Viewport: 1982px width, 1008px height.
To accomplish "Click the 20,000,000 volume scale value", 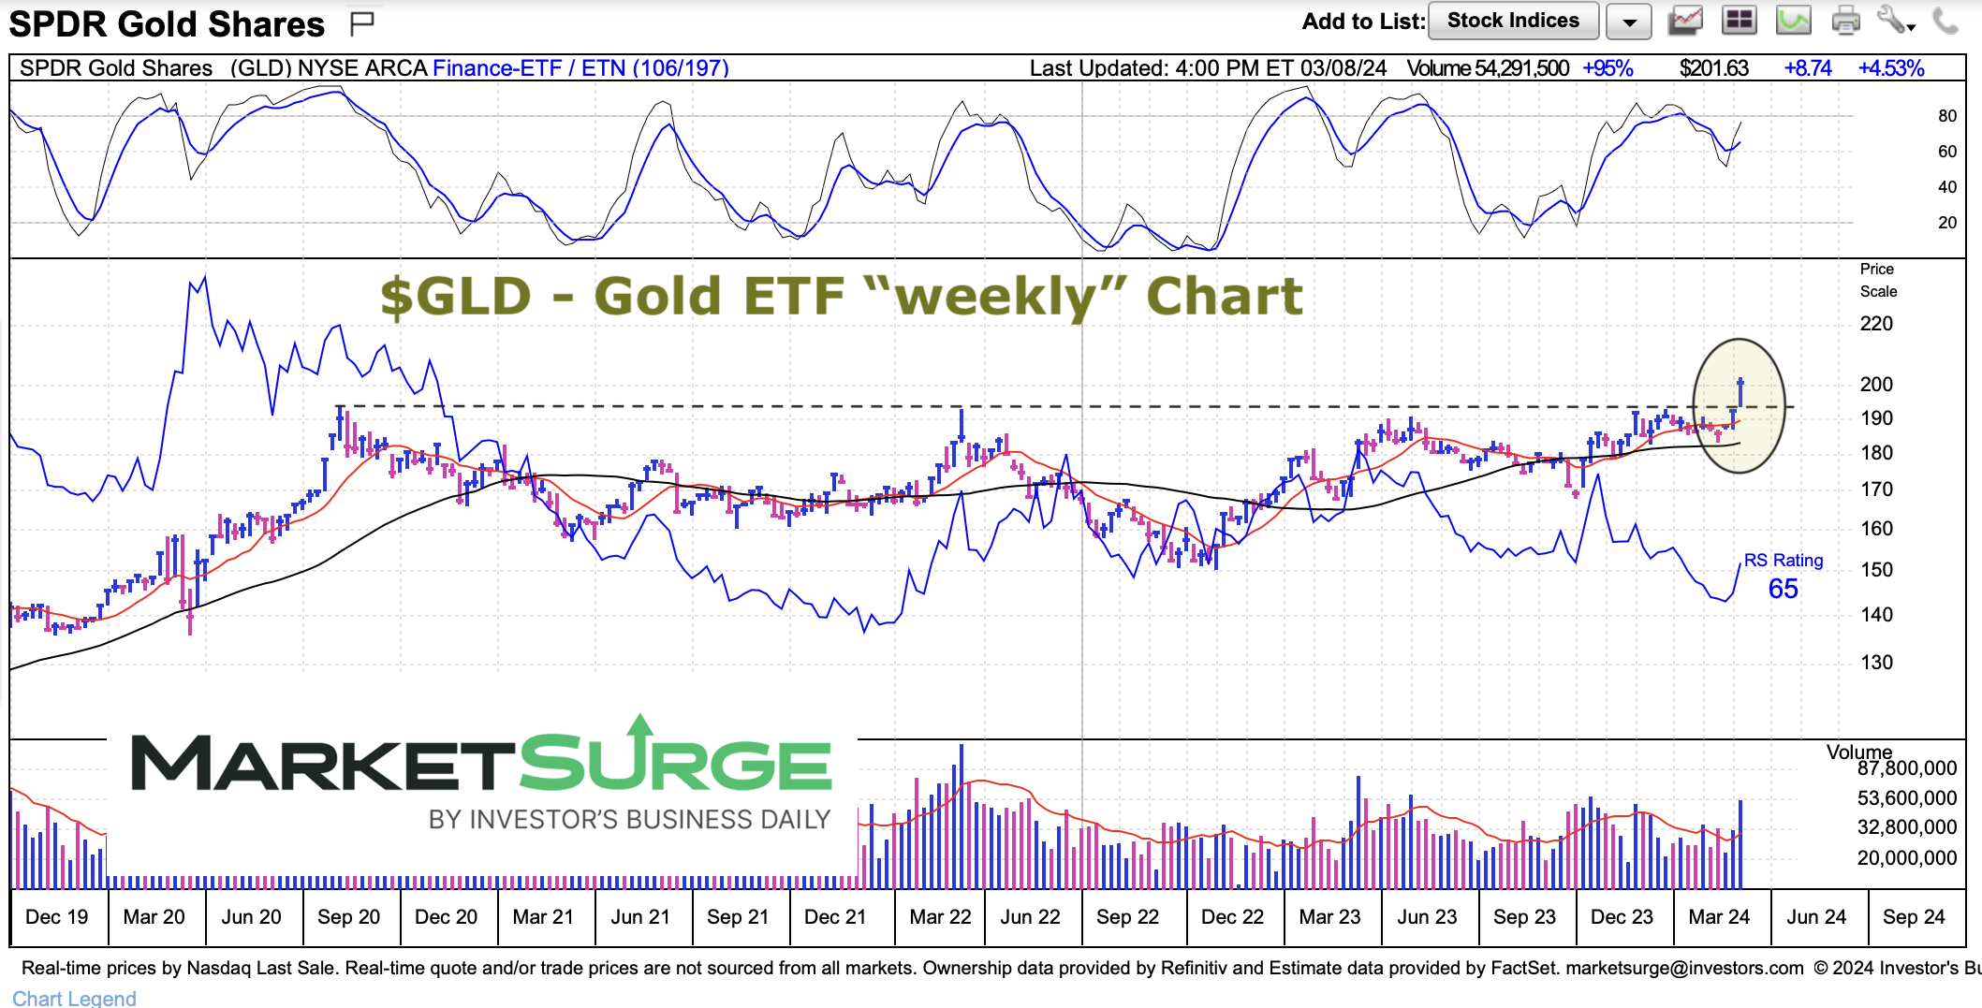I will click(x=1907, y=858).
